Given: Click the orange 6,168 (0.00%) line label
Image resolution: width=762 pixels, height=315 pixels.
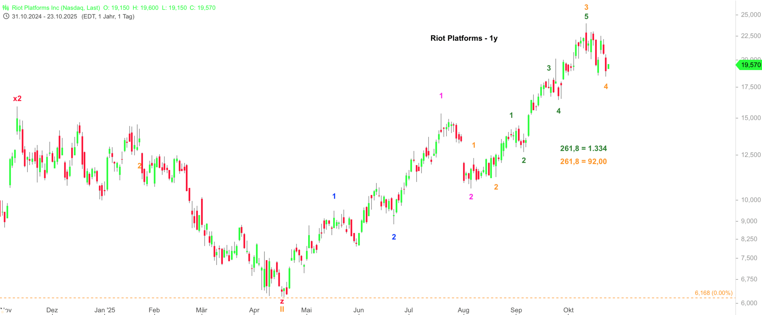Looking at the screenshot, I should pyautogui.click(x=713, y=293).
